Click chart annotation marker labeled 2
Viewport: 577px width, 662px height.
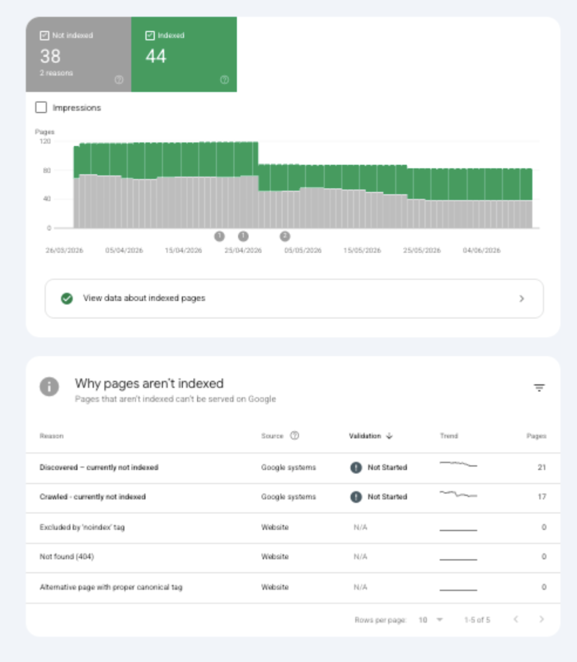285,237
